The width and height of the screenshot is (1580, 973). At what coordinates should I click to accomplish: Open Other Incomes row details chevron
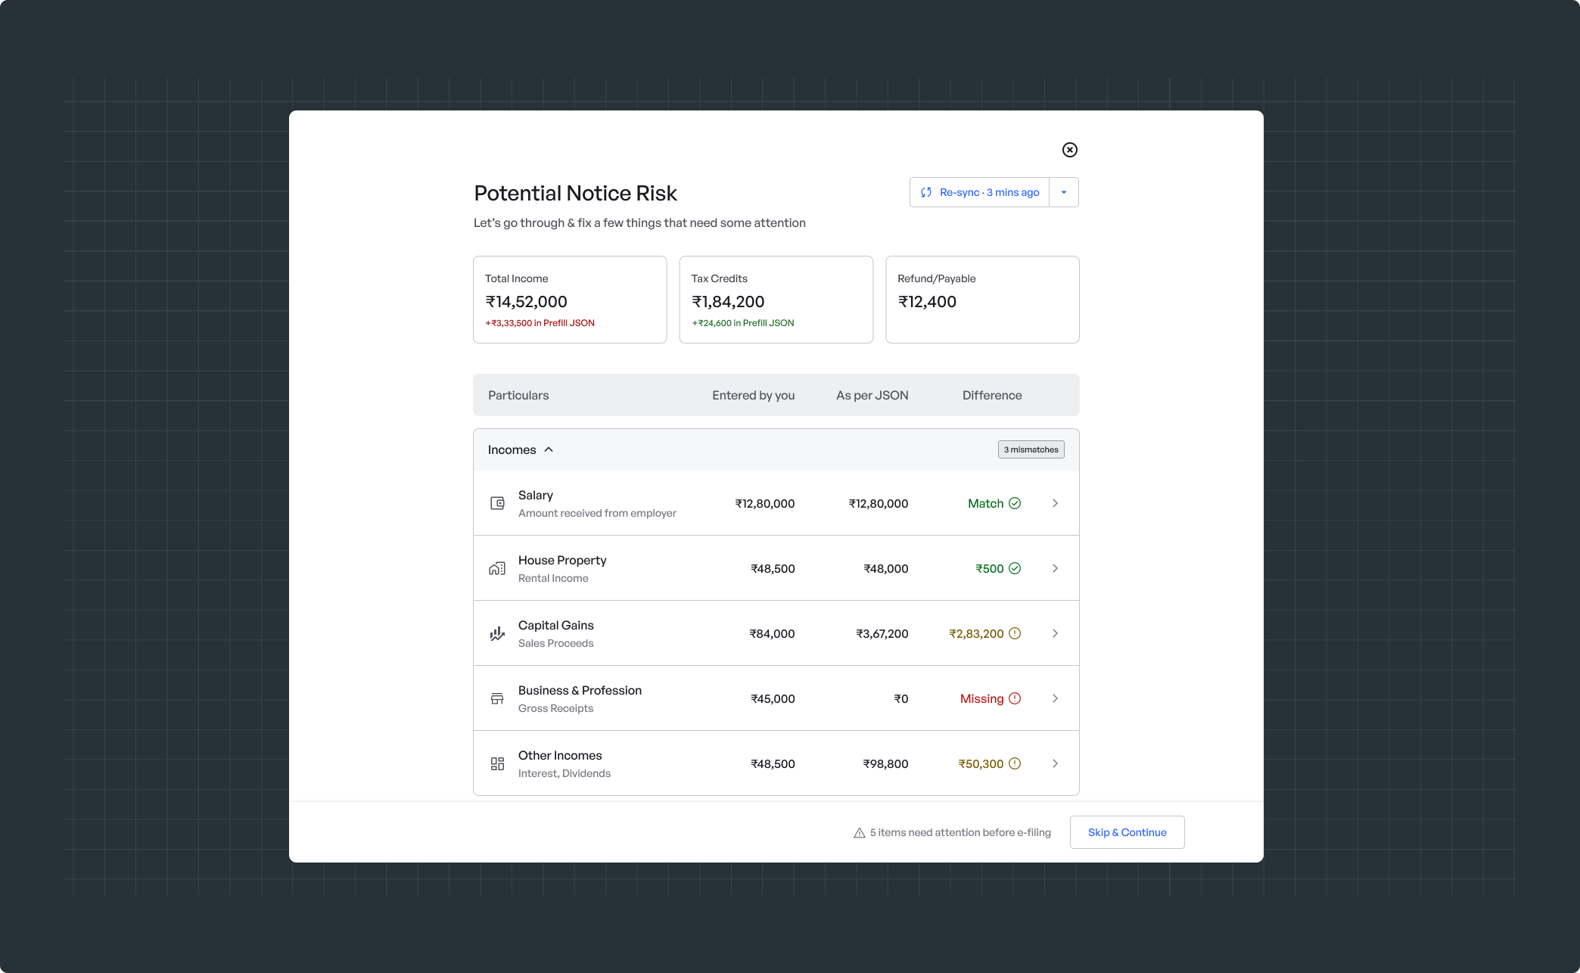pos(1055,763)
